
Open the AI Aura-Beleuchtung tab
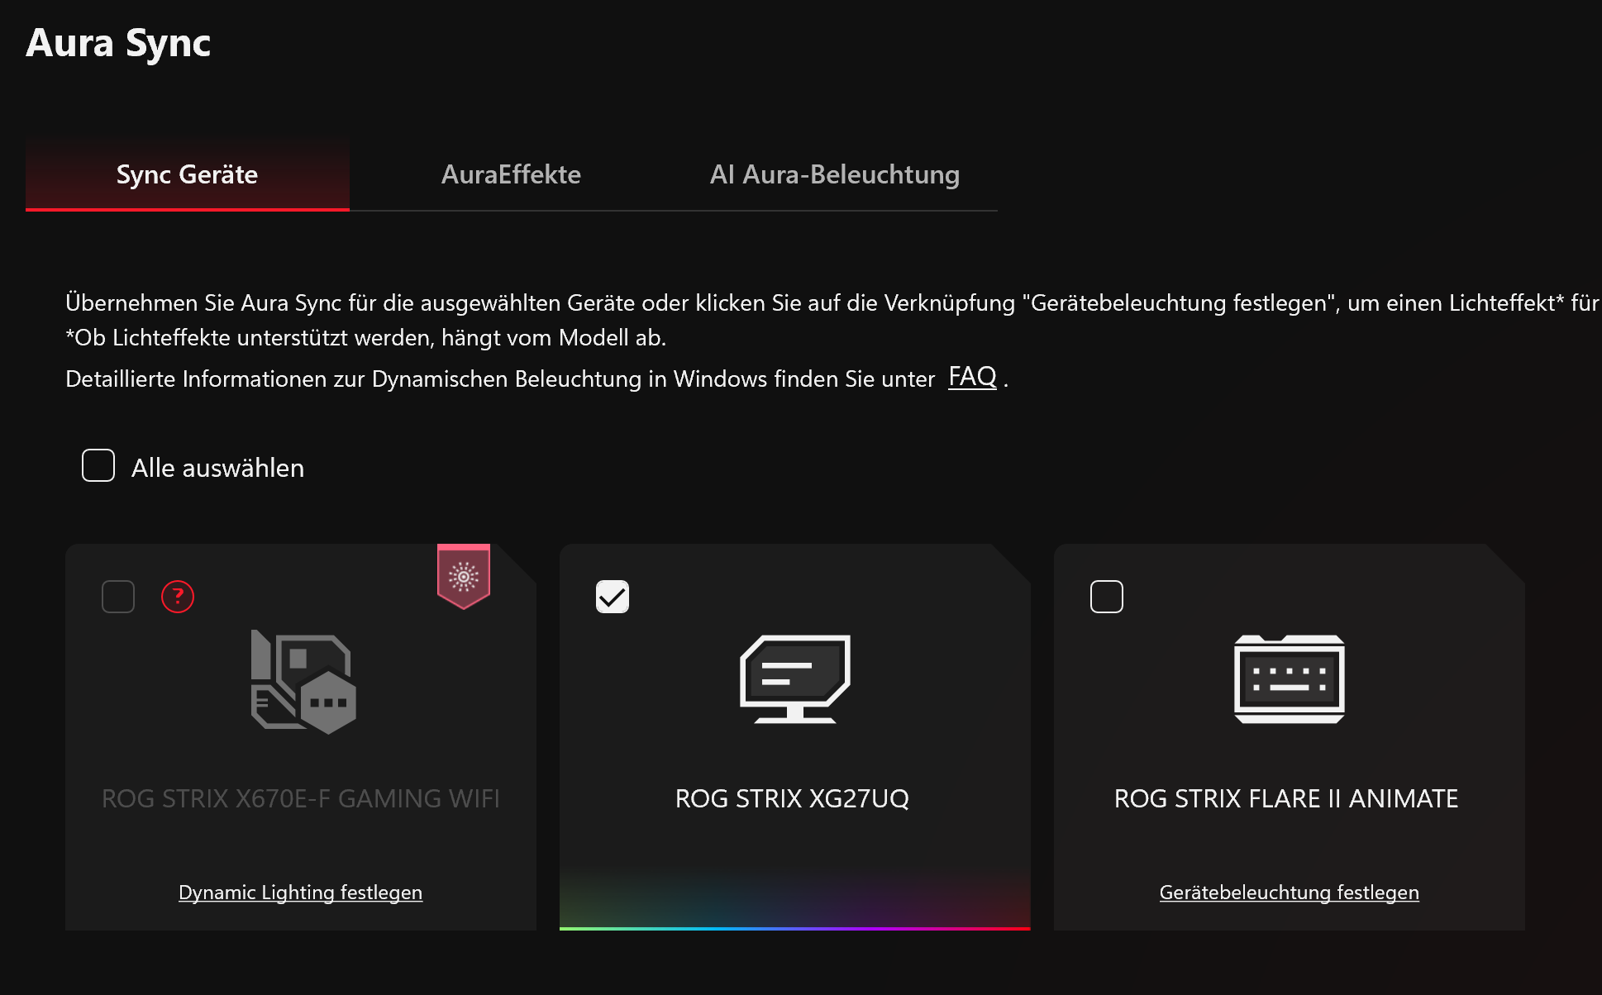click(835, 174)
